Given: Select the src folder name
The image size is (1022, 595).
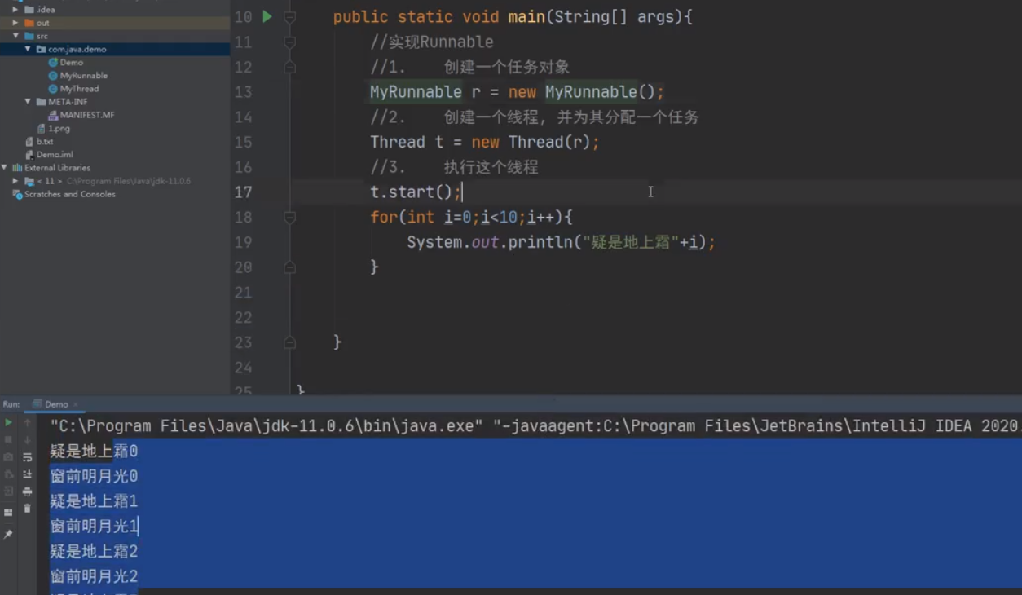Looking at the screenshot, I should (42, 36).
